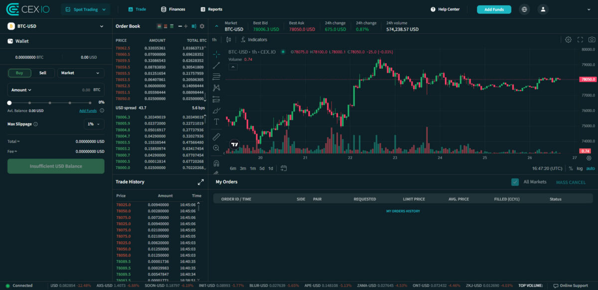The height and width of the screenshot is (290, 598).
Task: Take a chart snapshot with camera icon
Action: 592,39
